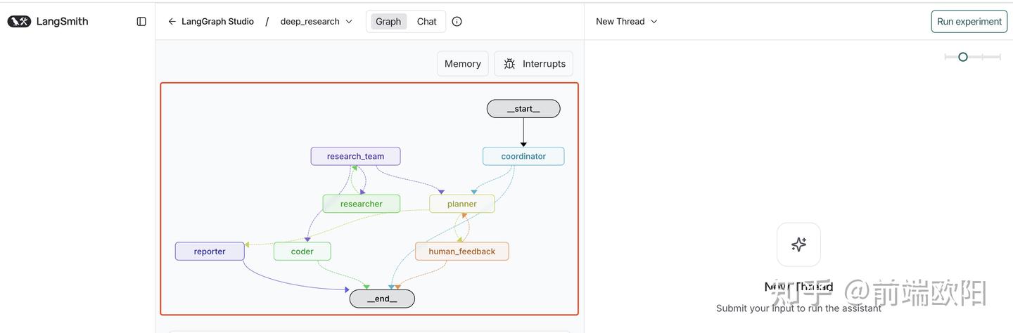Click the back arrow to LangGraph Studio
Image resolution: width=1013 pixels, height=333 pixels.
(x=172, y=21)
